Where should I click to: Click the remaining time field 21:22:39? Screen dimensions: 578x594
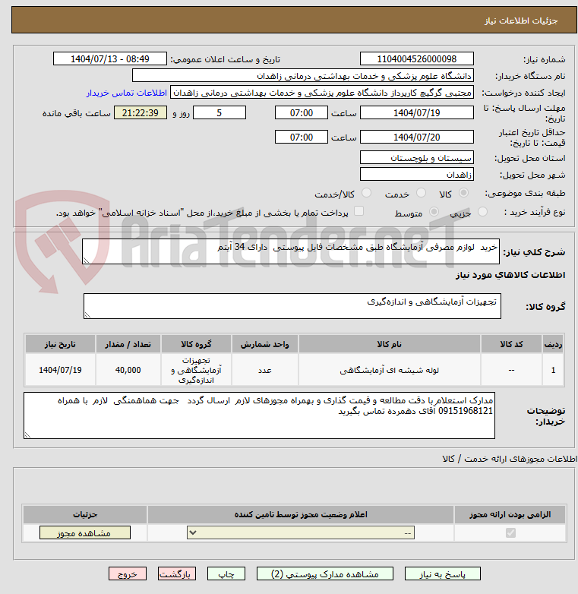pyautogui.click(x=141, y=113)
